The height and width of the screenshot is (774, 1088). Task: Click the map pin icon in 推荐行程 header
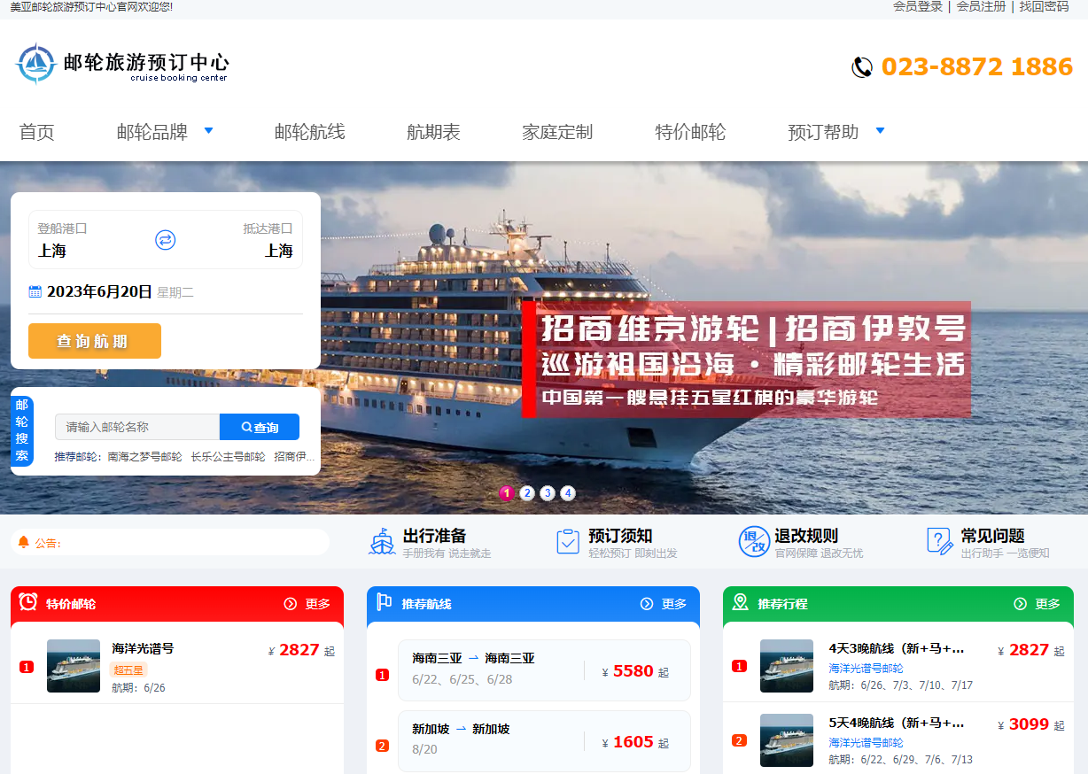coord(741,602)
